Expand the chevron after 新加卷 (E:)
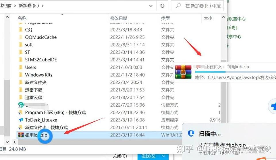 (x=43, y=6)
